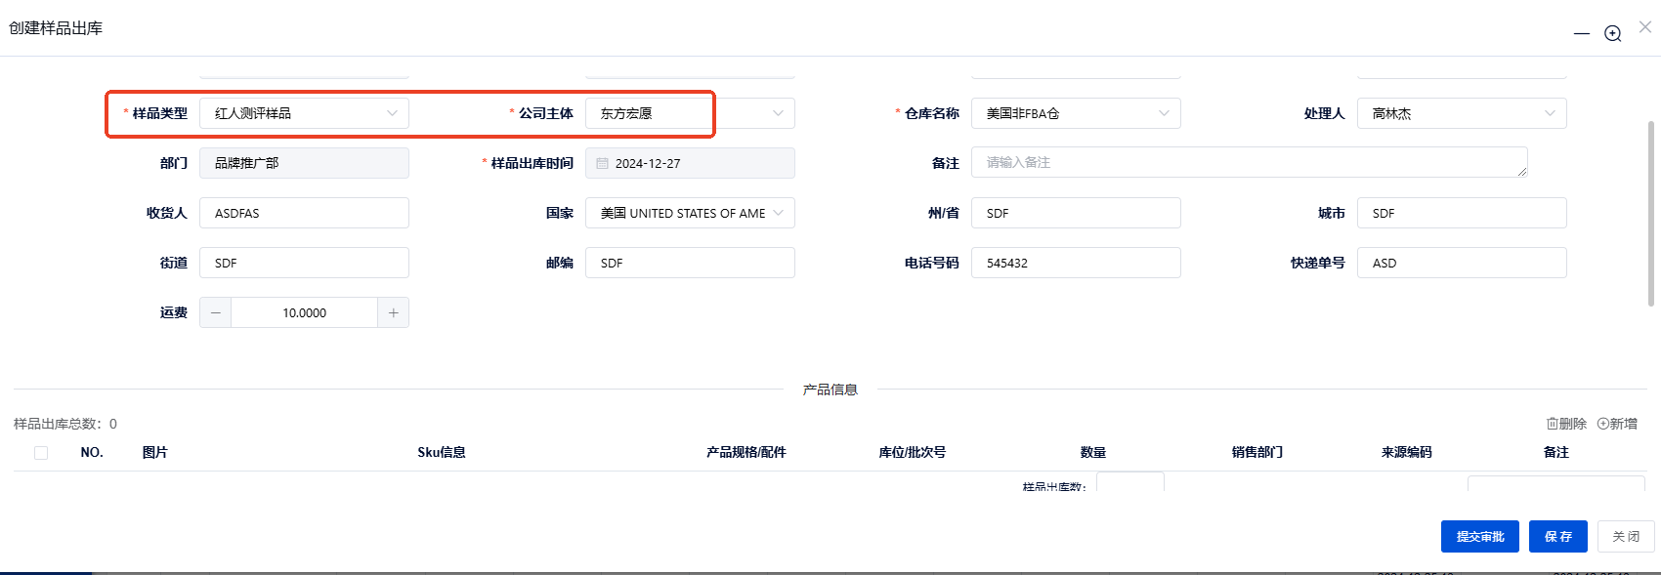Screen dimensions: 1661x575
Task: Click the 库位/批次号 column header
Action: (912, 452)
